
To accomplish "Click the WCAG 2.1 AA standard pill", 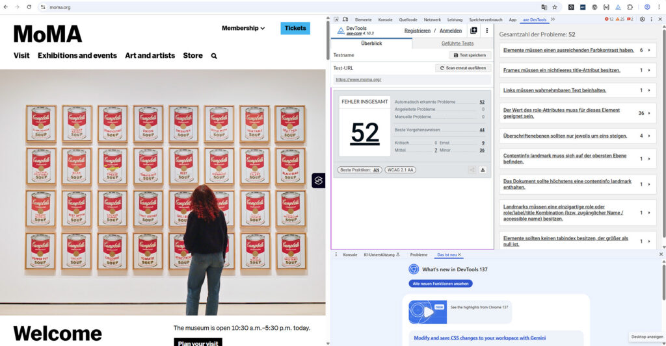I will [400, 170].
